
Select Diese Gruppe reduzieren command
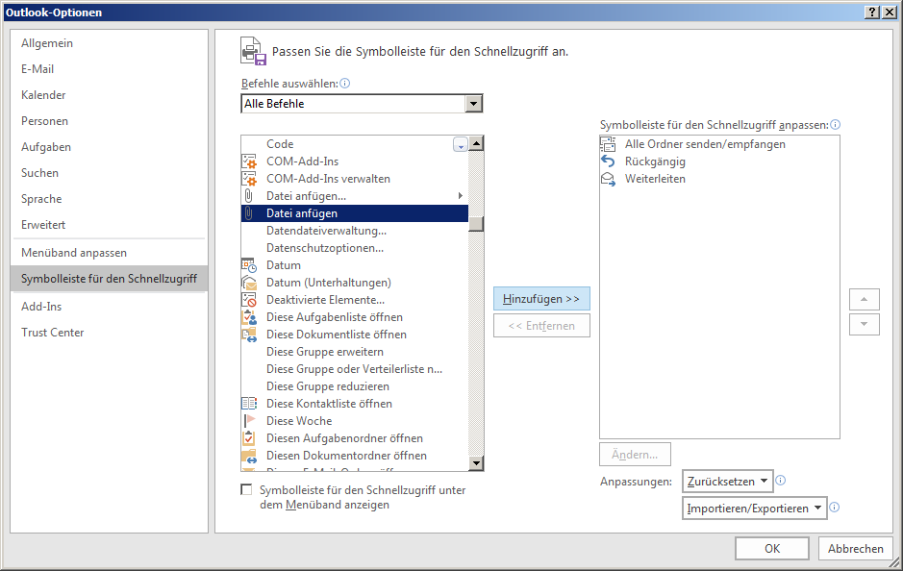click(x=355, y=386)
